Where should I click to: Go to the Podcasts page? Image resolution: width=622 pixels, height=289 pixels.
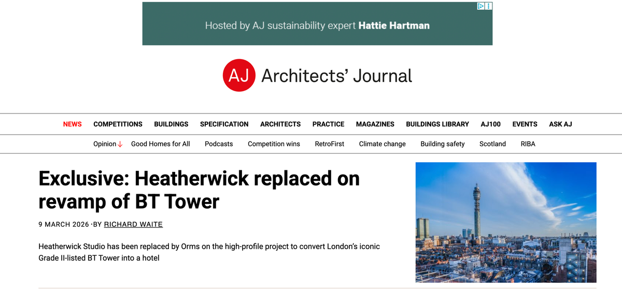click(x=219, y=144)
